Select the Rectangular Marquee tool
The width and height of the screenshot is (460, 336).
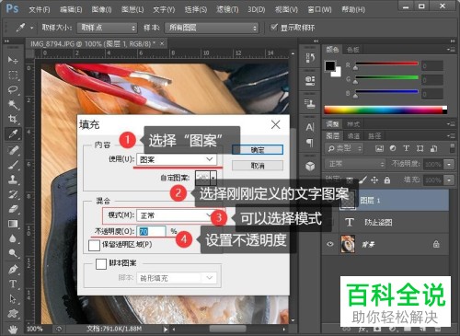pyautogui.click(x=13, y=75)
